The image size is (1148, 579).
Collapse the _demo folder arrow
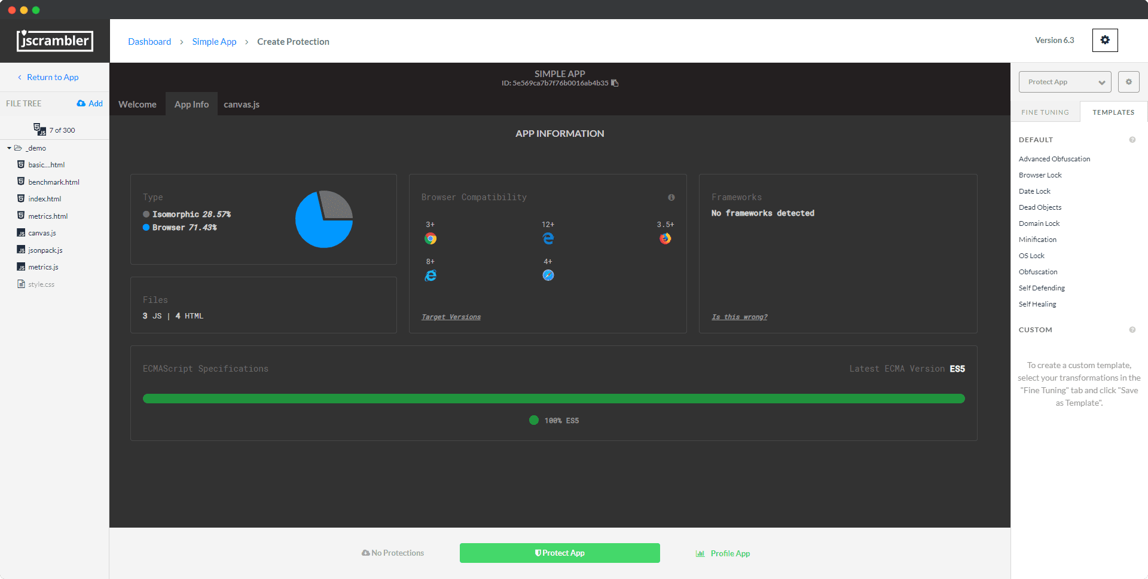(9, 148)
